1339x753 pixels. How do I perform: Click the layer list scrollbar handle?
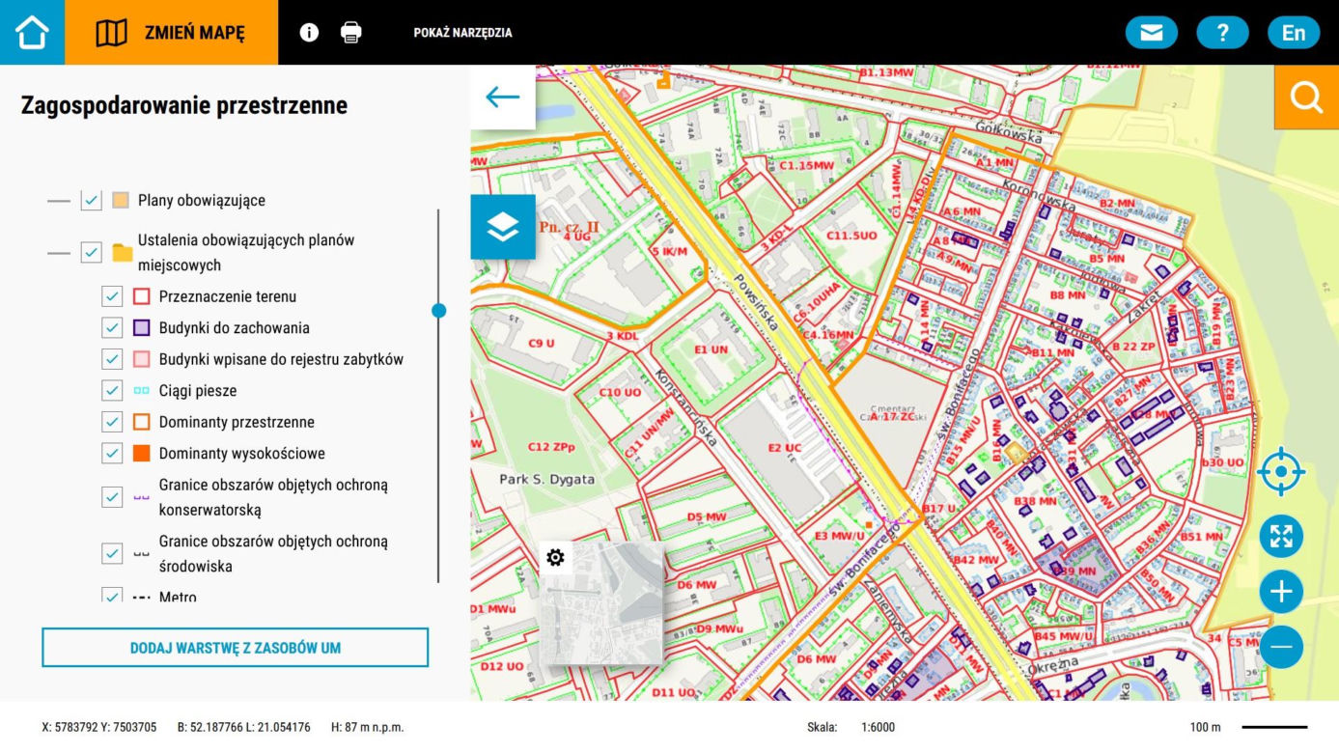(439, 311)
